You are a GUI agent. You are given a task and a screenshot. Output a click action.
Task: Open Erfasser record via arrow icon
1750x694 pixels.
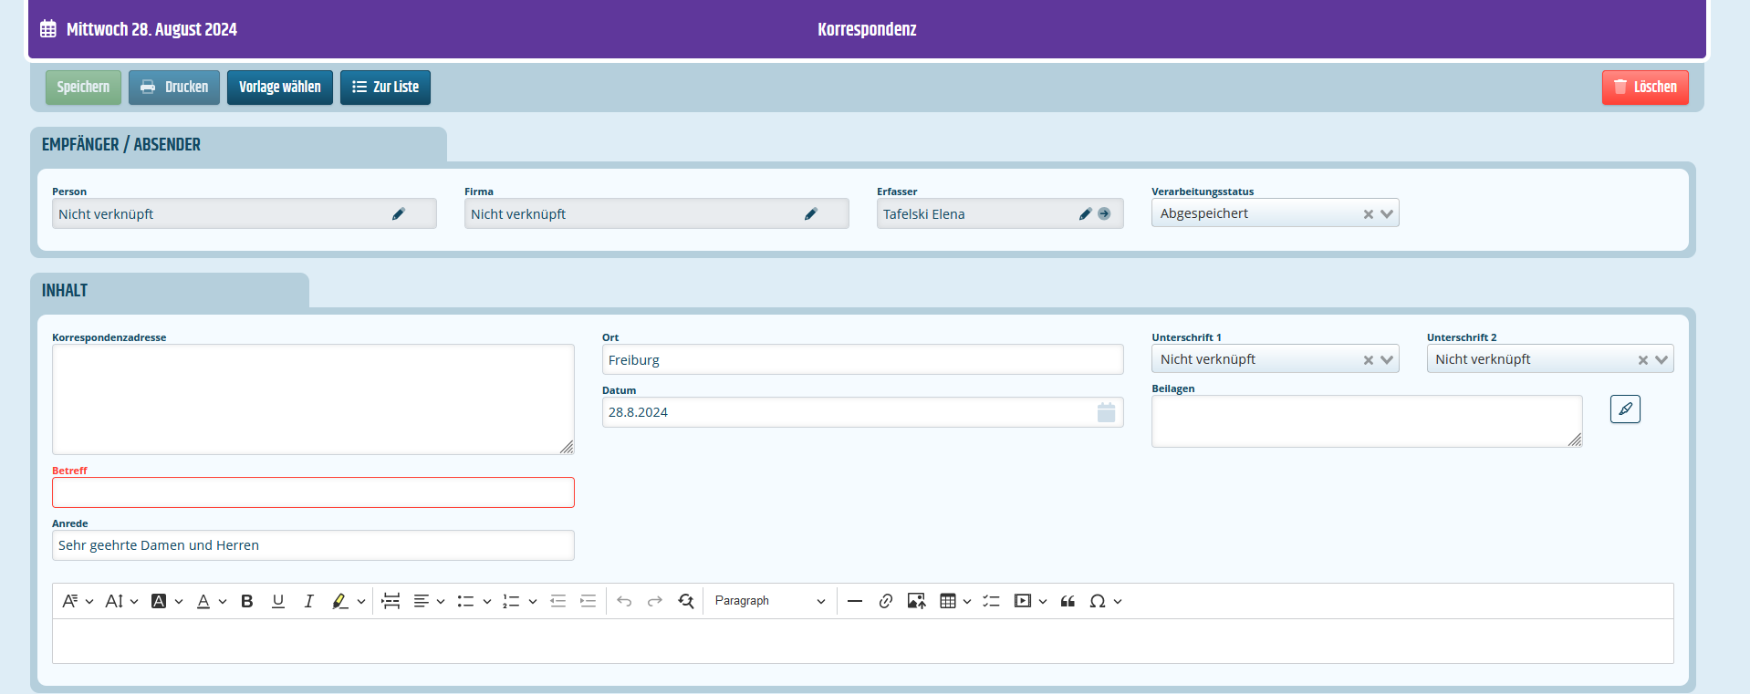(1104, 213)
